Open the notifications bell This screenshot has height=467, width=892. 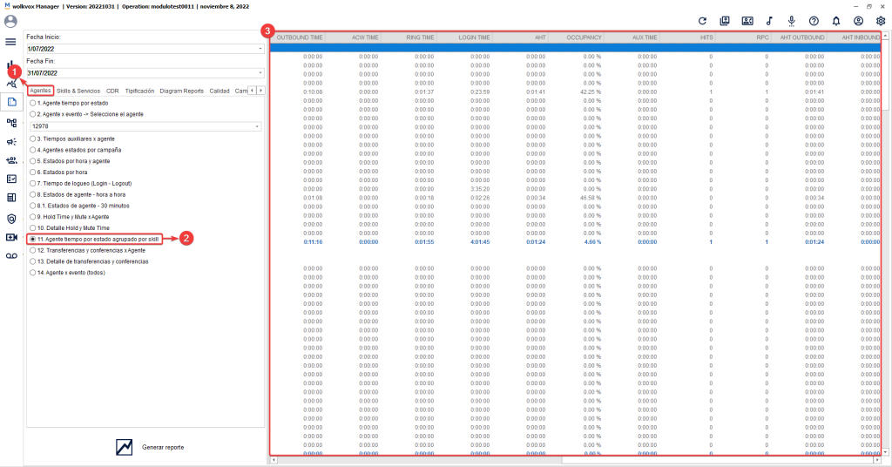click(x=836, y=21)
